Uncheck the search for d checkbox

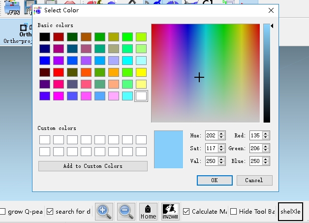pos(50,212)
